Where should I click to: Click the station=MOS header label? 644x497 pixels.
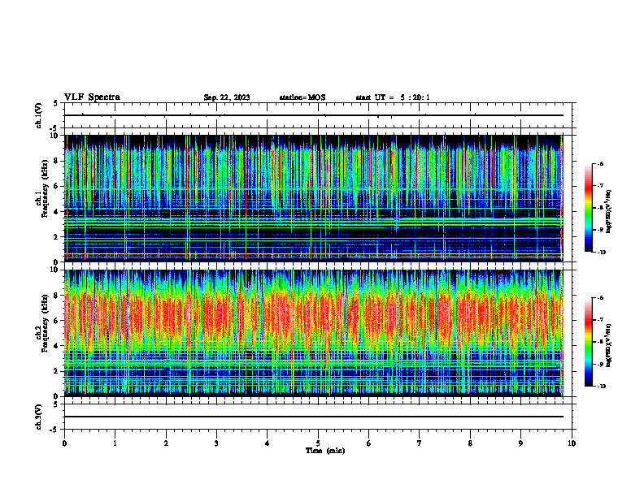tap(302, 97)
